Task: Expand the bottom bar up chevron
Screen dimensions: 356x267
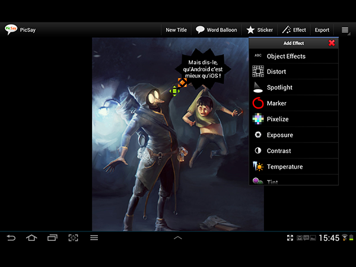Action: (x=178, y=238)
